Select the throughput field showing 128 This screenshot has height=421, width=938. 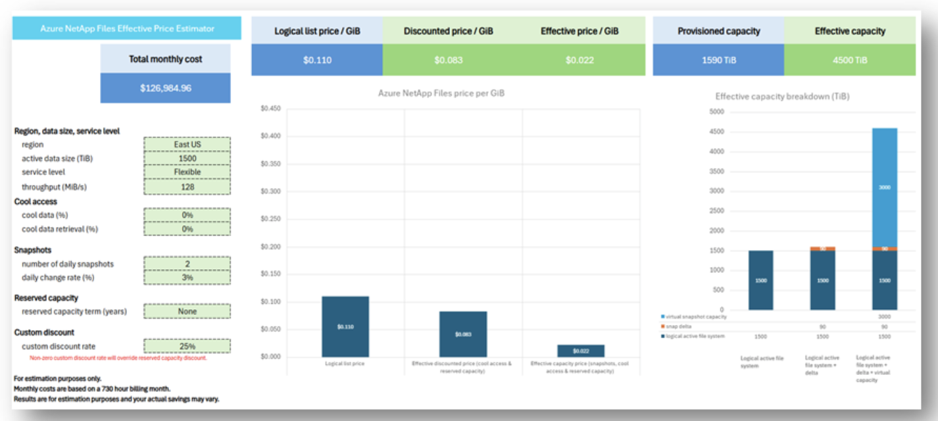186,186
